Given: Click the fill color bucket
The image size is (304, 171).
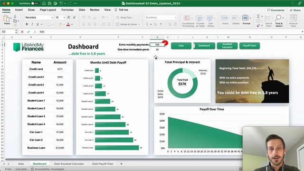Looking at the screenshot, I should pos(60,24).
